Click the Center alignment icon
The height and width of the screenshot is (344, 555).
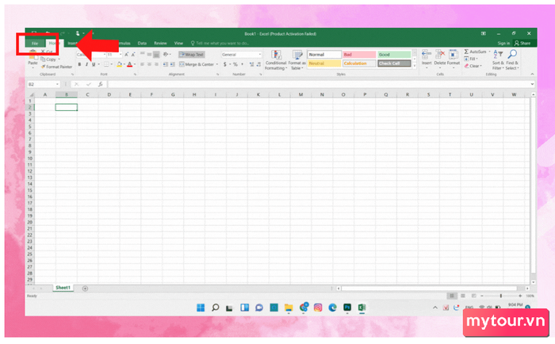pyautogui.click(x=149, y=64)
